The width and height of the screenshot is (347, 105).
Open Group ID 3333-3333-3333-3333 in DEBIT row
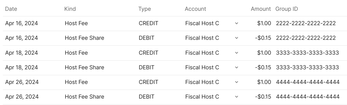[x=307, y=68]
